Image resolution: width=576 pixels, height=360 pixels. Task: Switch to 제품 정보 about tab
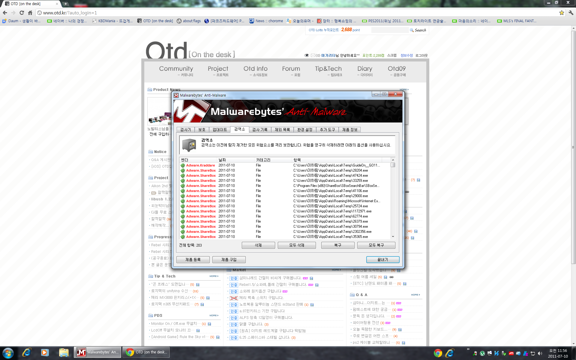coord(350,130)
